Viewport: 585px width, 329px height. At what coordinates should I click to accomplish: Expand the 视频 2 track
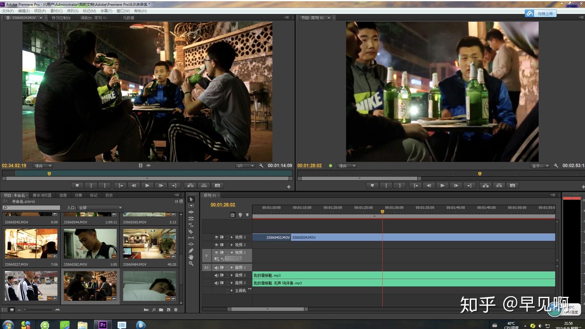(x=232, y=245)
